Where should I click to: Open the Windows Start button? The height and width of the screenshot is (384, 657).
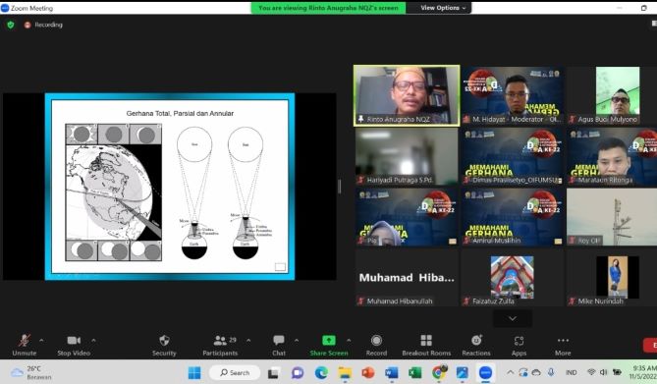(x=194, y=372)
